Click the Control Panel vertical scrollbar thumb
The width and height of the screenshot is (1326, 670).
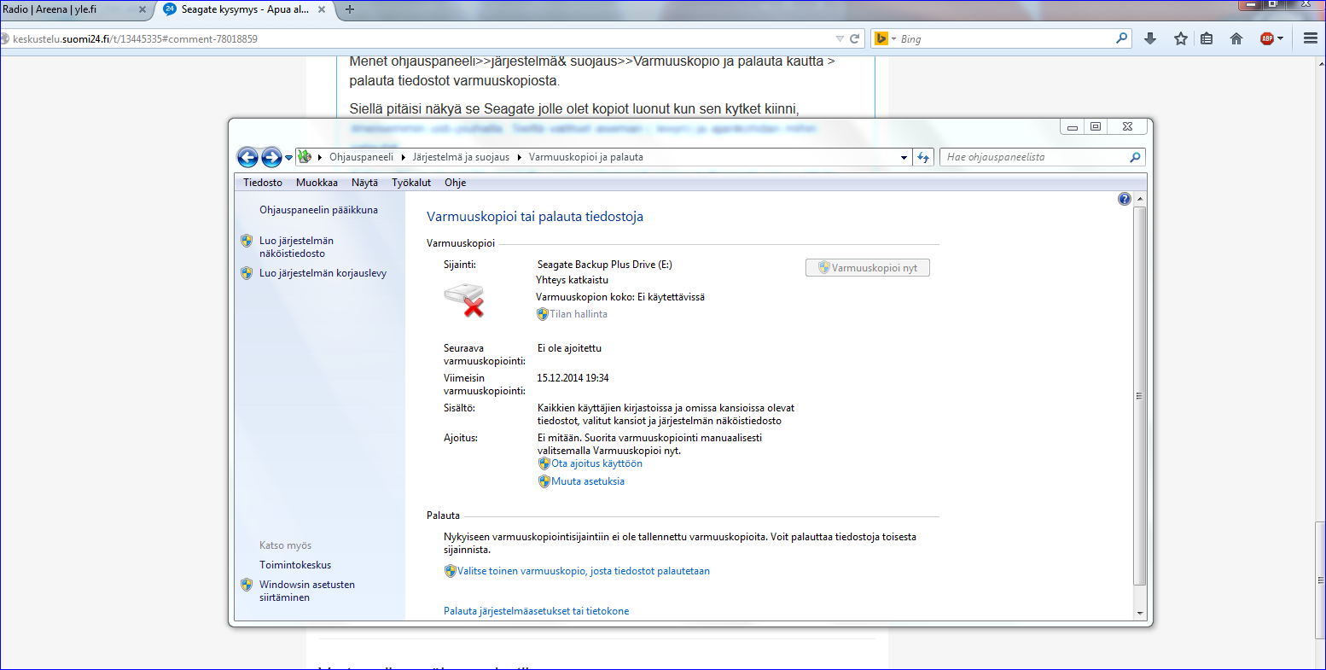click(1139, 395)
